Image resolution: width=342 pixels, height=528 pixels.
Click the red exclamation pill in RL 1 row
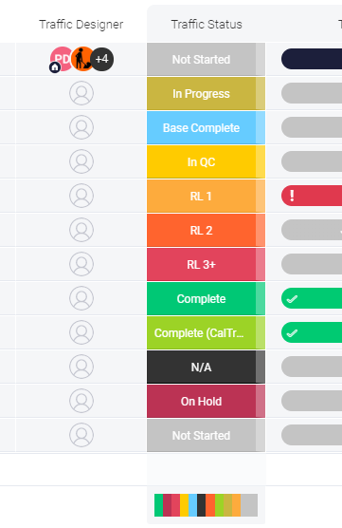[312, 196]
